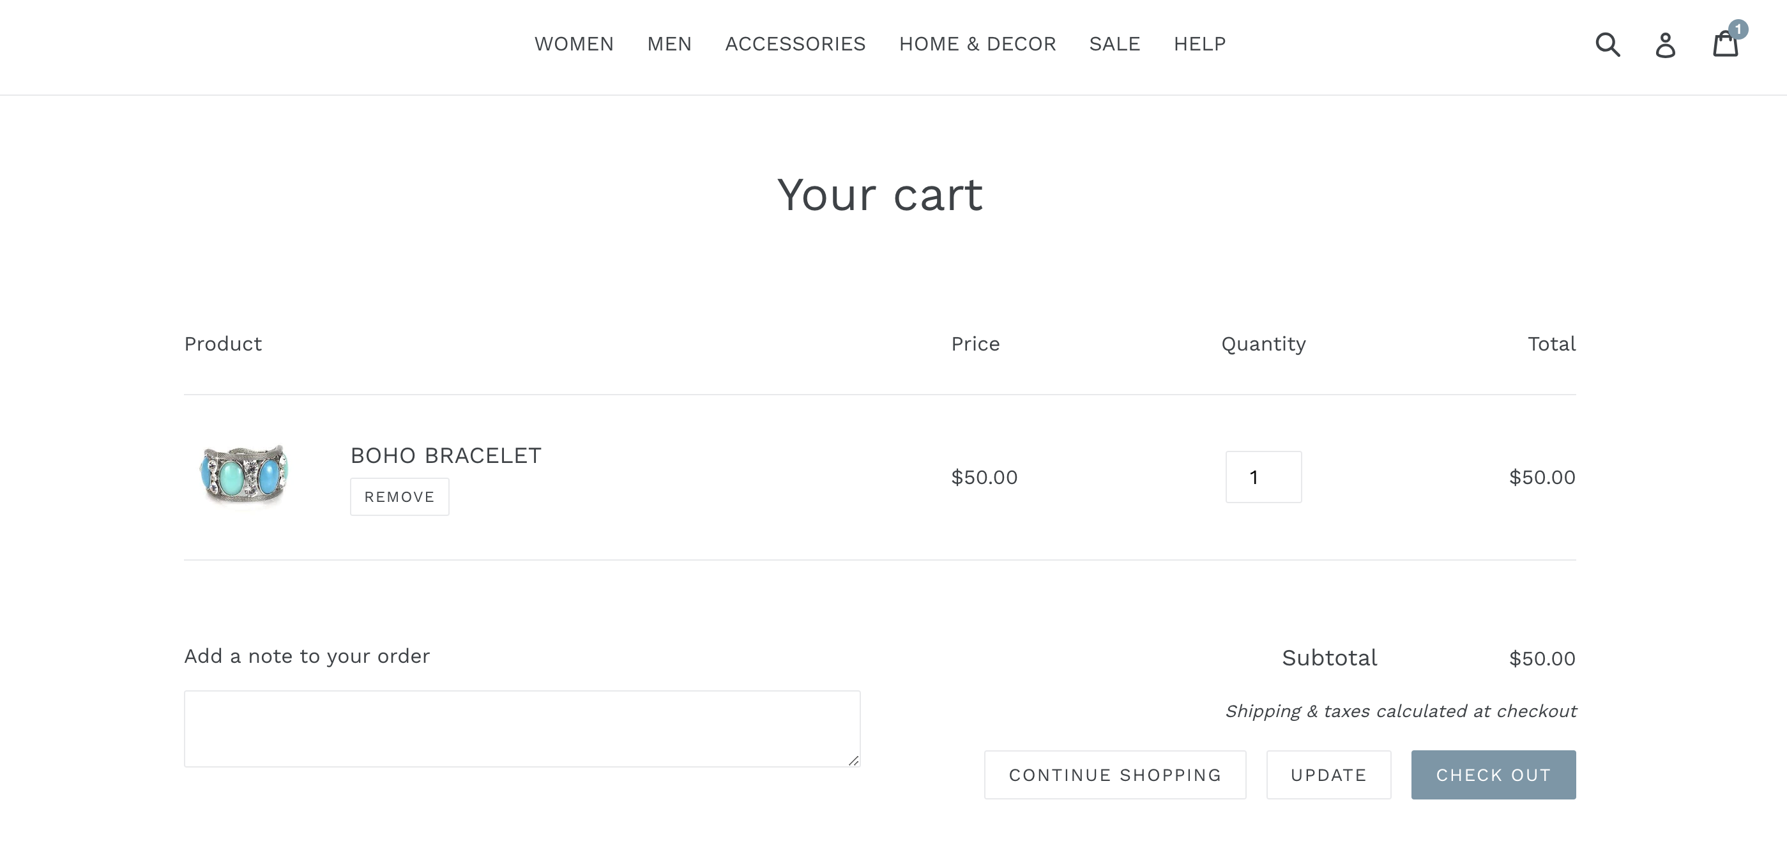Browse the SALE section
Viewport: 1787px width, 848px height.
(1114, 43)
